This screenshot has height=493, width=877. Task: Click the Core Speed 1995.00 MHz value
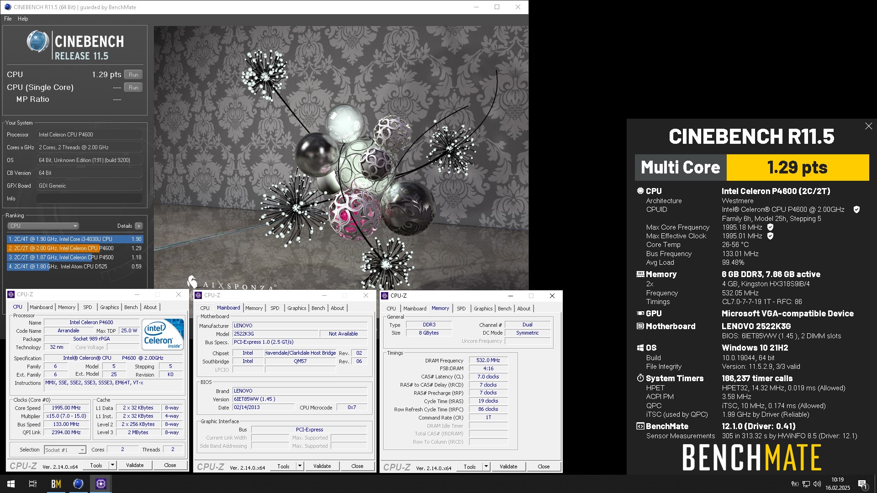(66, 408)
